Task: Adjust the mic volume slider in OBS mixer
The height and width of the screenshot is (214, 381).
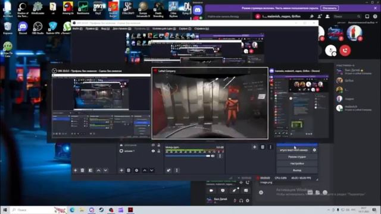Action: click(188, 156)
